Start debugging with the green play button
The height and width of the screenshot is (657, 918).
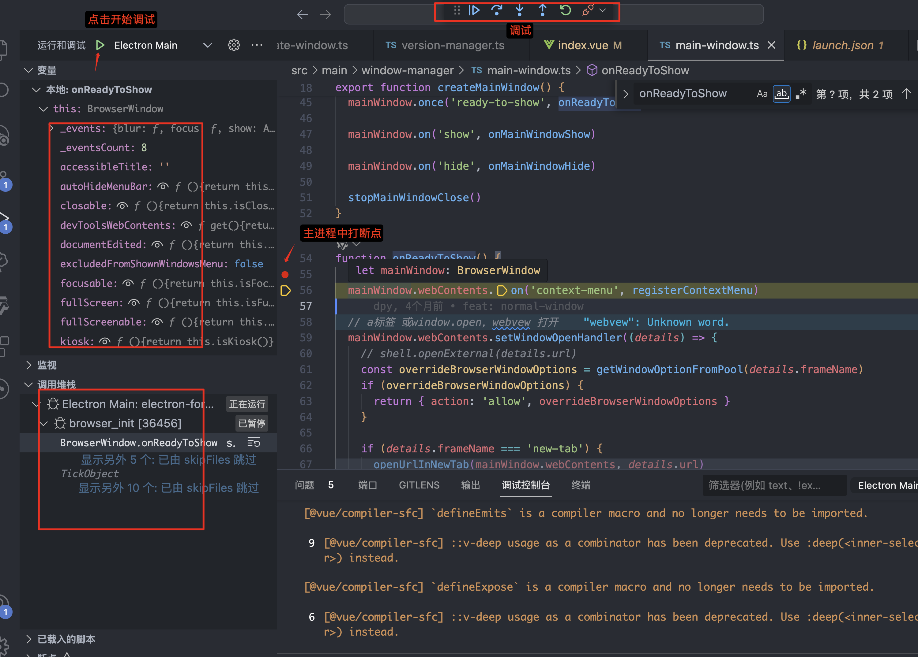point(100,45)
